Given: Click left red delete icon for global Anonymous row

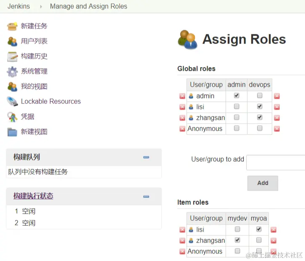Looking at the screenshot, I should tap(182, 129).
